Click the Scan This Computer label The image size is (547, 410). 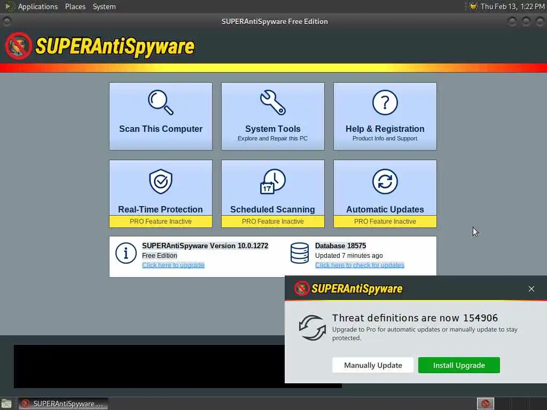coord(161,129)
